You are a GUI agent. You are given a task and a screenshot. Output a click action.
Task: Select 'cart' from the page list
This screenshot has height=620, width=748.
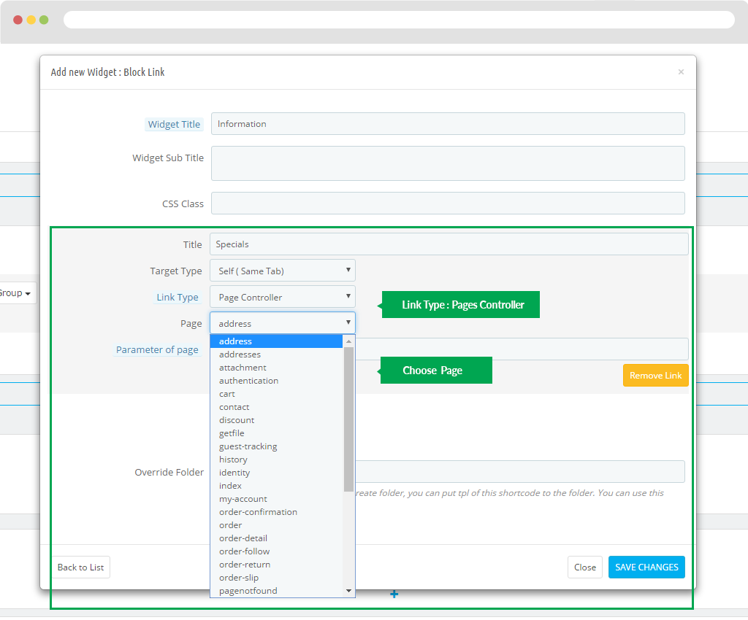click(x=227, y=394)
